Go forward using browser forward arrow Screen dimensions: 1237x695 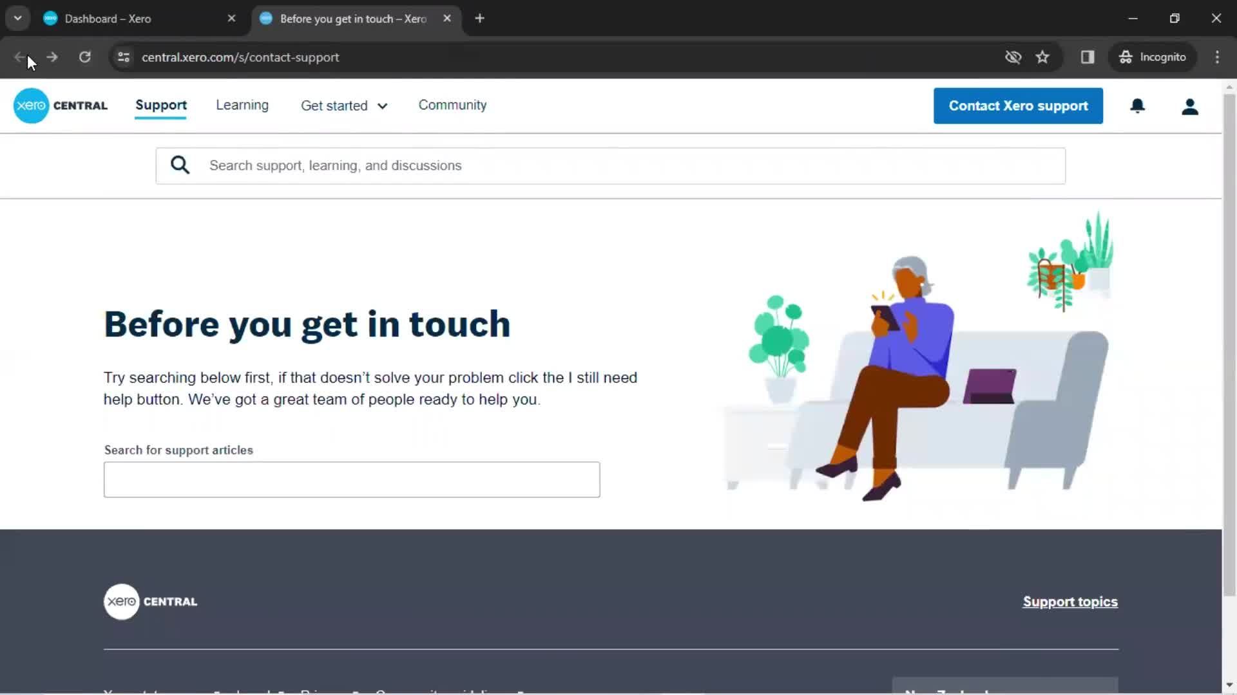[52, 57]
